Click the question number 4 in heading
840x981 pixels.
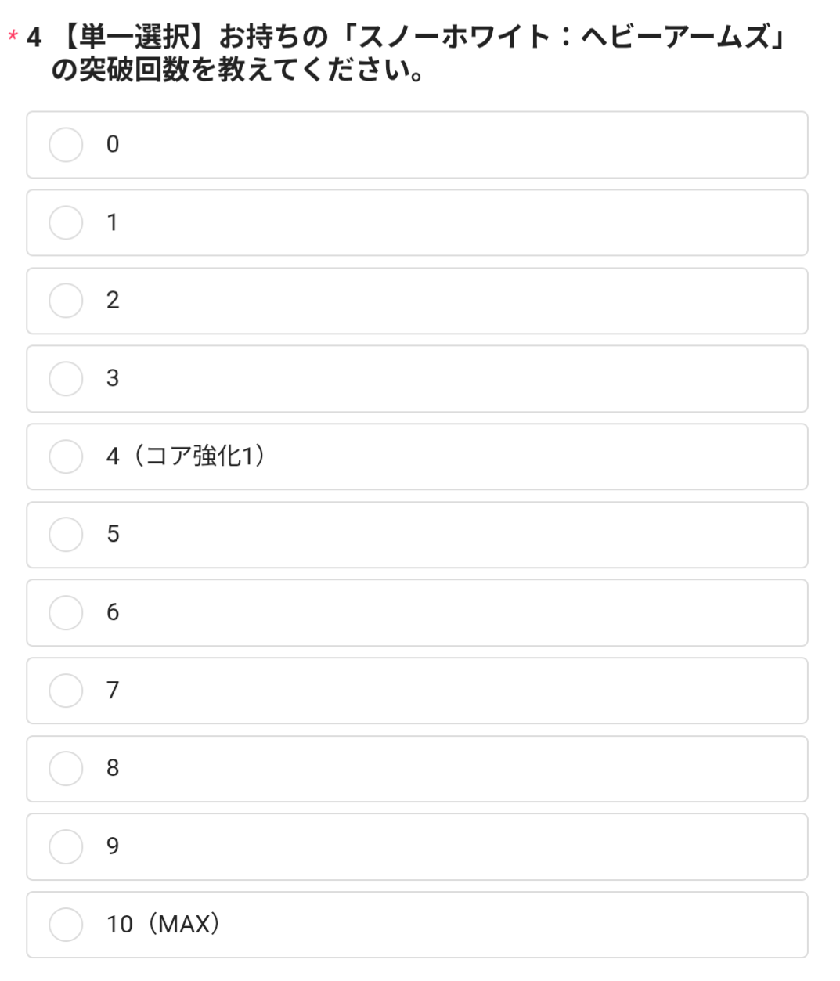pyautogui.click(x=34, y=37)
